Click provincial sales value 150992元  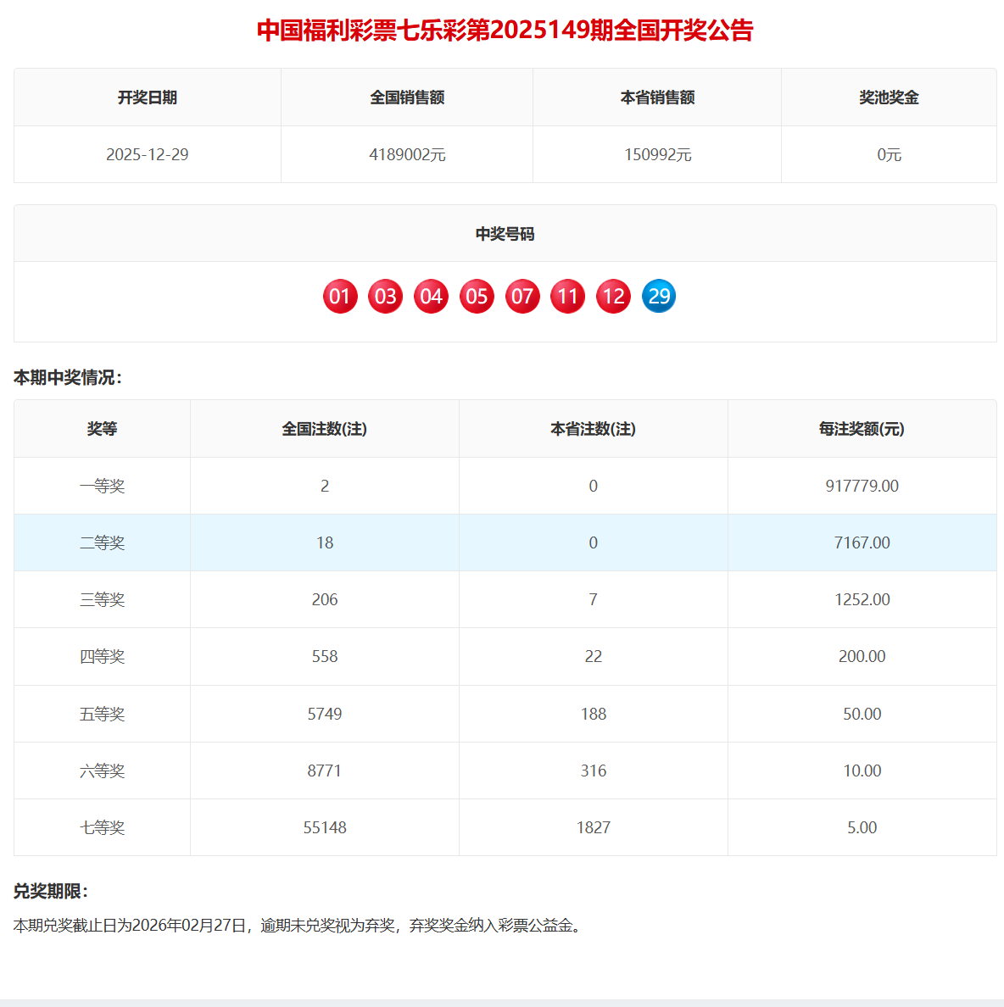[657, 155]
